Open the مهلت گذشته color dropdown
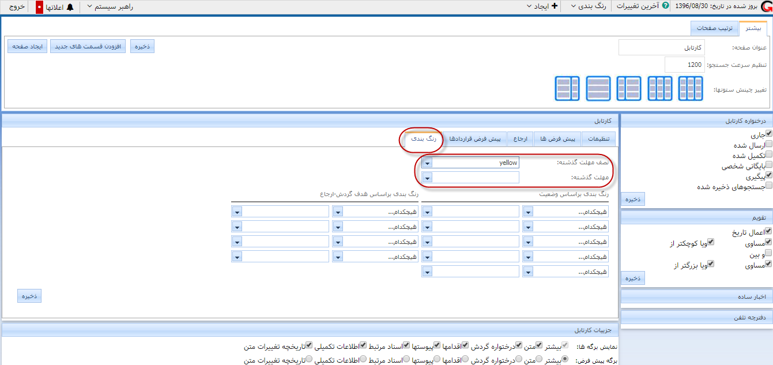Screen dimensions: 773x365 [427, 178]
